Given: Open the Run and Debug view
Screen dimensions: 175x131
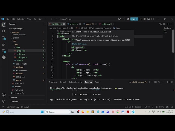Looking at the screenshot, I should pyautogui.click(x=4, y=44).
